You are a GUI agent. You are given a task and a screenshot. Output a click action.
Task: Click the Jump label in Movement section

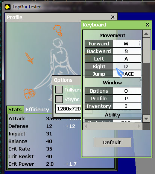coord(99,74)
